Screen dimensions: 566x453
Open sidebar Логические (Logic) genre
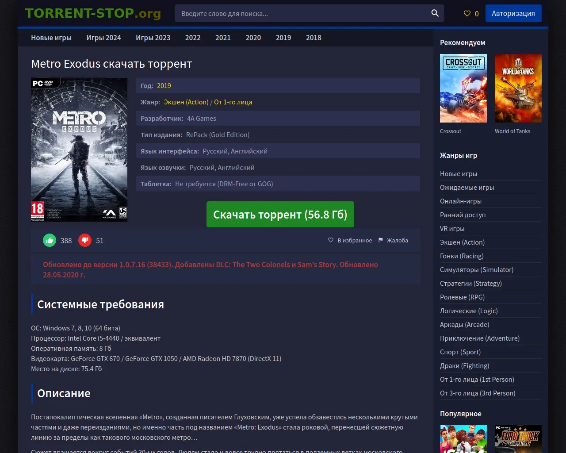pos(469,311)
